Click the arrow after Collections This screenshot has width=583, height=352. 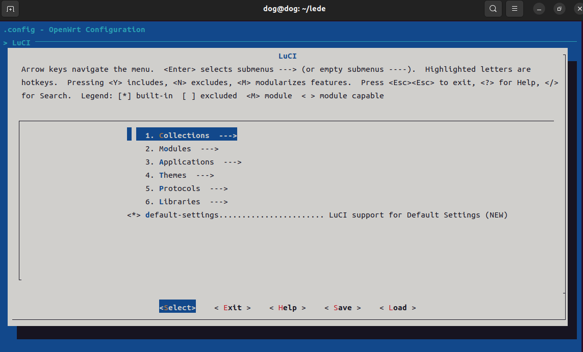[x=228, y=136]
